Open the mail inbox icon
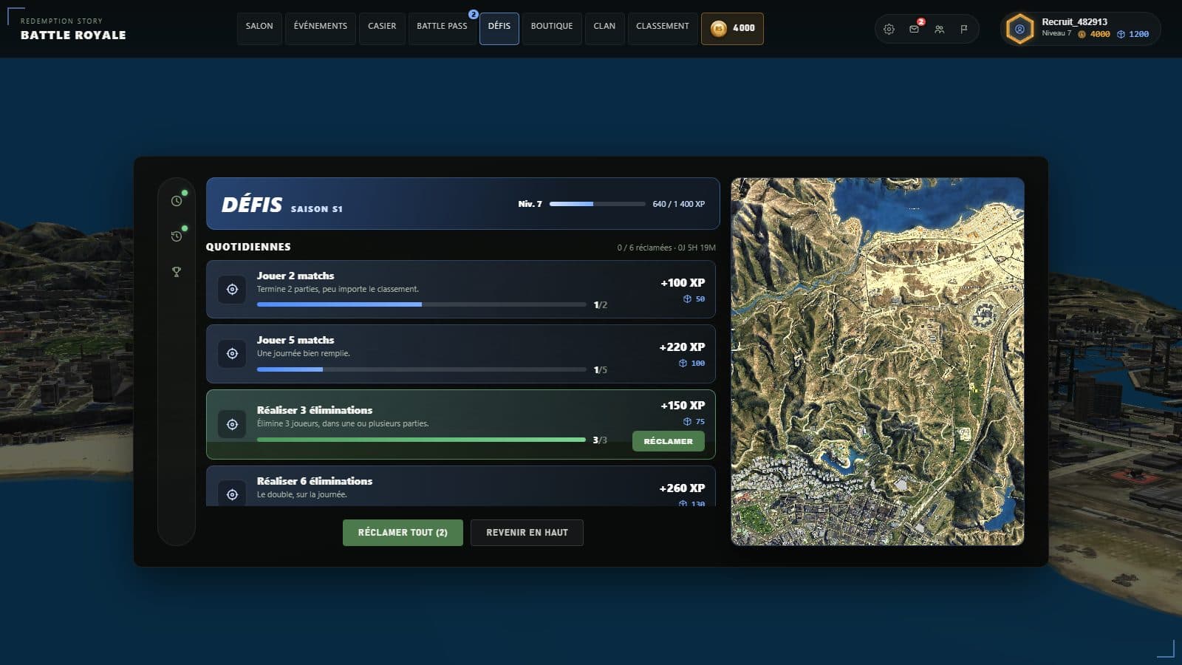This screenshot has height=665, width=1182. (x=914, y=30)
